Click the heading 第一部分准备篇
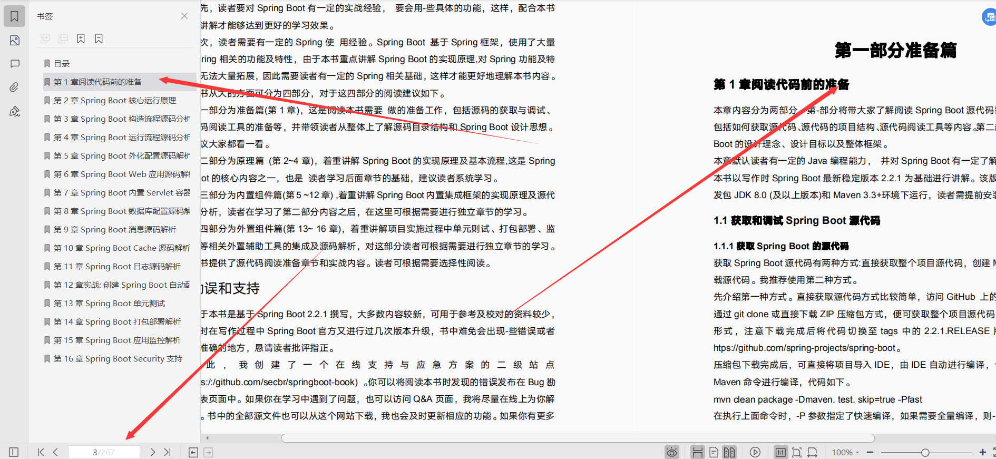This screenshot has width=996, height=459. click(895, 50)
